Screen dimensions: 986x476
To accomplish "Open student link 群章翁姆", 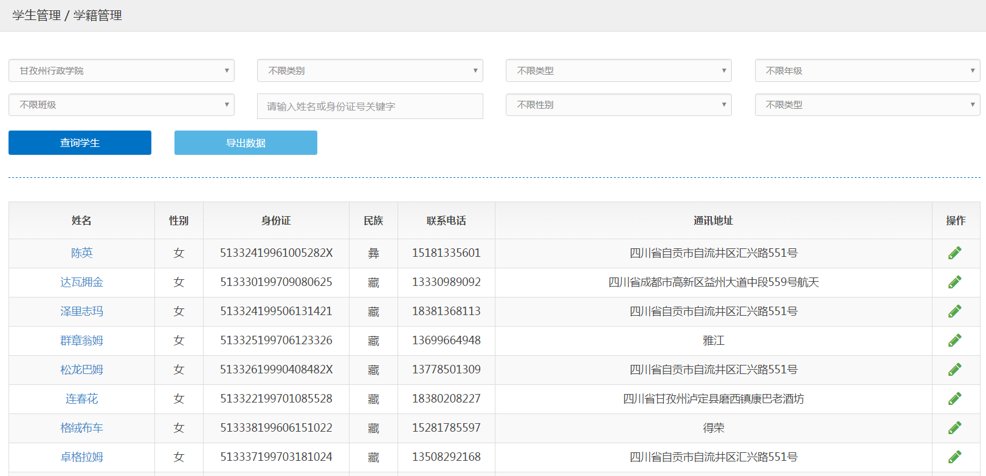I will tap(82, 341).
